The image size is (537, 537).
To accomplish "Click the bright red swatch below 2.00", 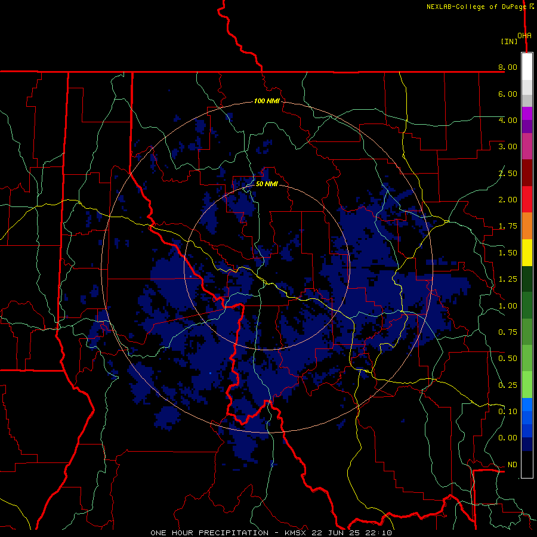I will click(x=527, y=199).
